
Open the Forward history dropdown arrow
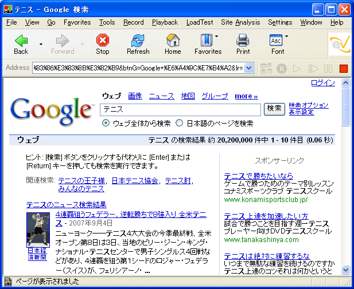pos(83,44)
